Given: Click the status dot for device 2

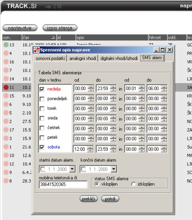Looking at the screenshot, I should pos(6,121).
